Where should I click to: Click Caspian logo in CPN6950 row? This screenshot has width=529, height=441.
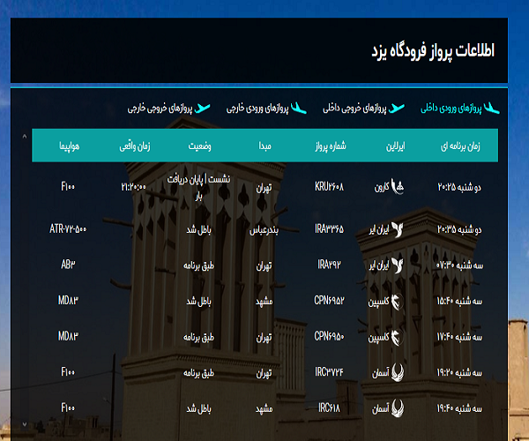click(x=398, y=337)
